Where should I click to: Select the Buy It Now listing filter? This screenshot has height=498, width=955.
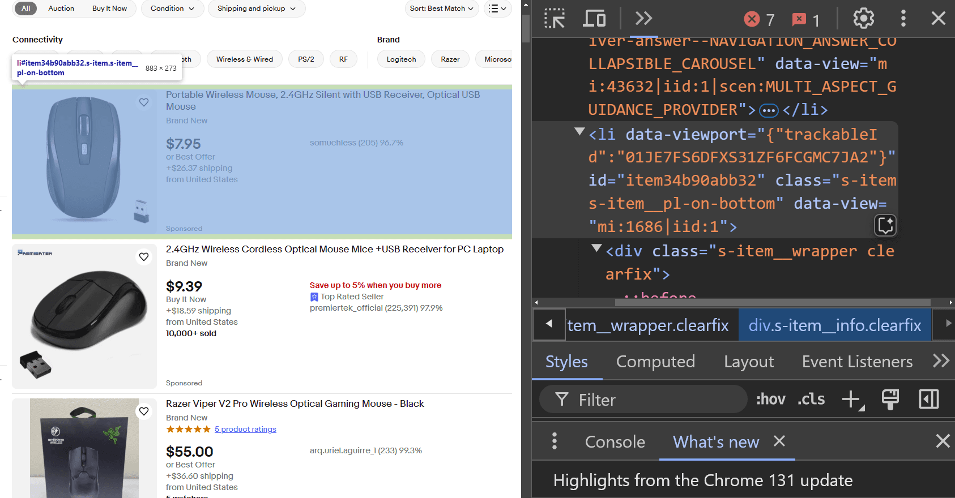pyautogui.click(x=109, y=8)
